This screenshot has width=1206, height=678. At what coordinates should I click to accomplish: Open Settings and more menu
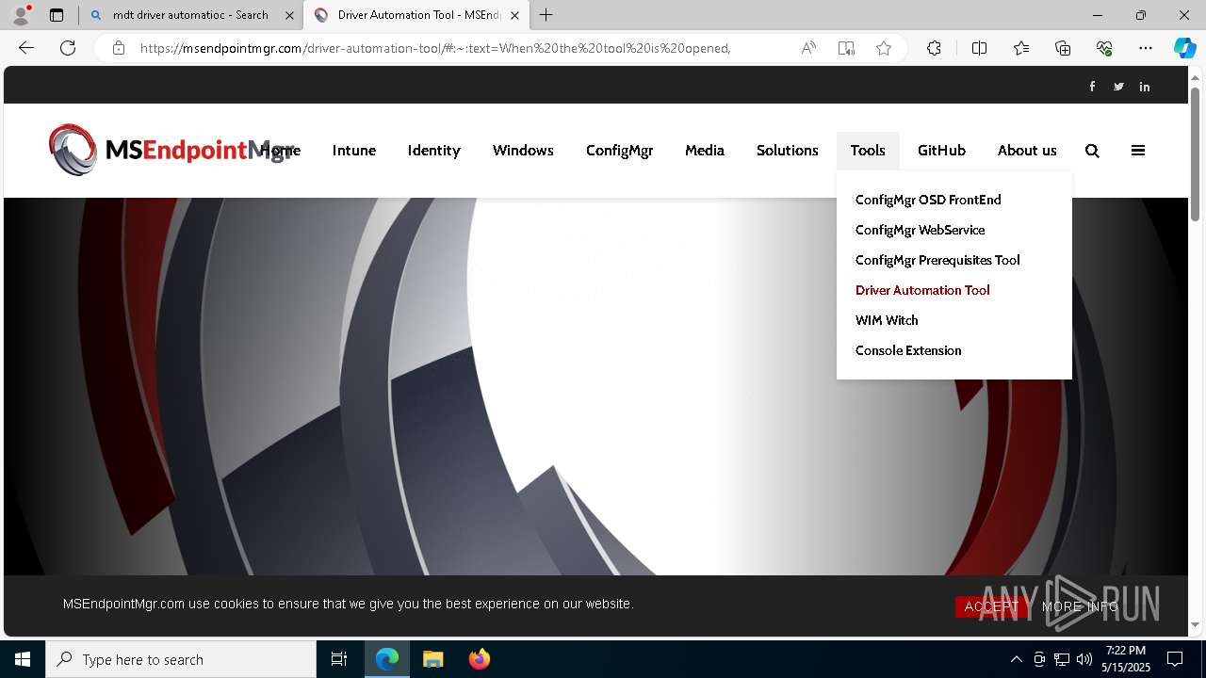[1146, 48]
